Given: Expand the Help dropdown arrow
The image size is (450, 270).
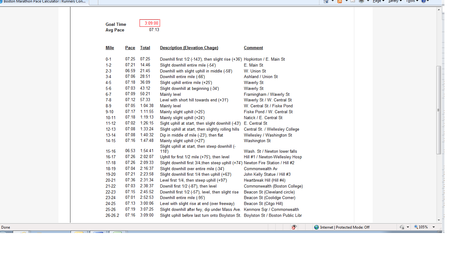Looking at the screenshot, I should (429, 1).
